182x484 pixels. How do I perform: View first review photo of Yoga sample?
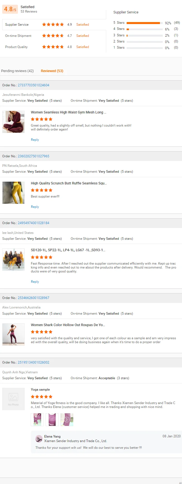coord(37,420)
